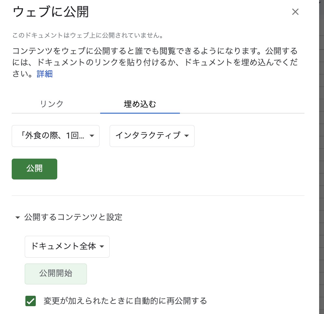
Task: Switch to the リンク tab
Action: coord(52,104)
